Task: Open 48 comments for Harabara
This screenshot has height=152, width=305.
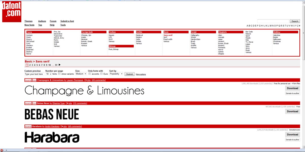Action: pyautogui.click(x=75, y=126)
